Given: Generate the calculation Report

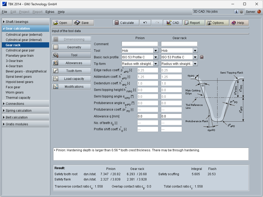Looking at the screenshot, I should click(x=194, y=23).
